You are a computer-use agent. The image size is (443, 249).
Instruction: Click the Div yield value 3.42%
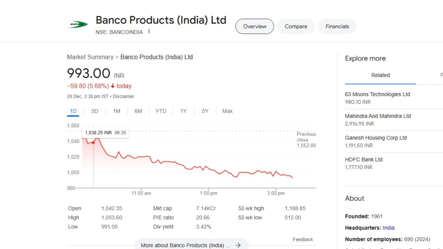point(204,227)
